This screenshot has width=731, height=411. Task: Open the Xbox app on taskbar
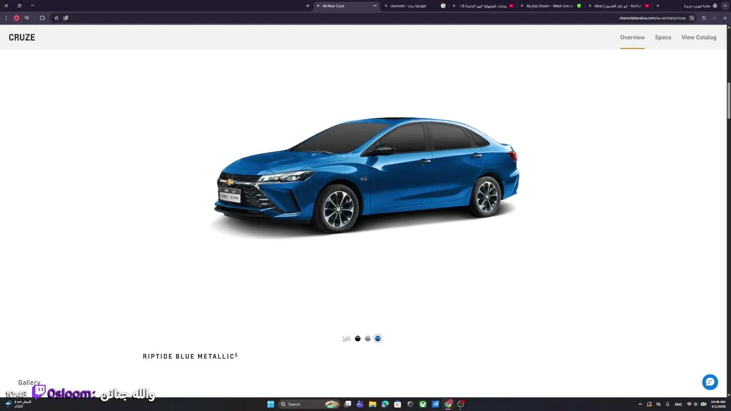423,404
